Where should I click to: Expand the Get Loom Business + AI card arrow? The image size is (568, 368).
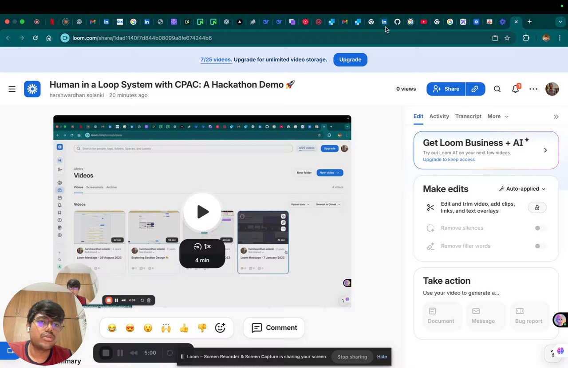click(545, 150)
